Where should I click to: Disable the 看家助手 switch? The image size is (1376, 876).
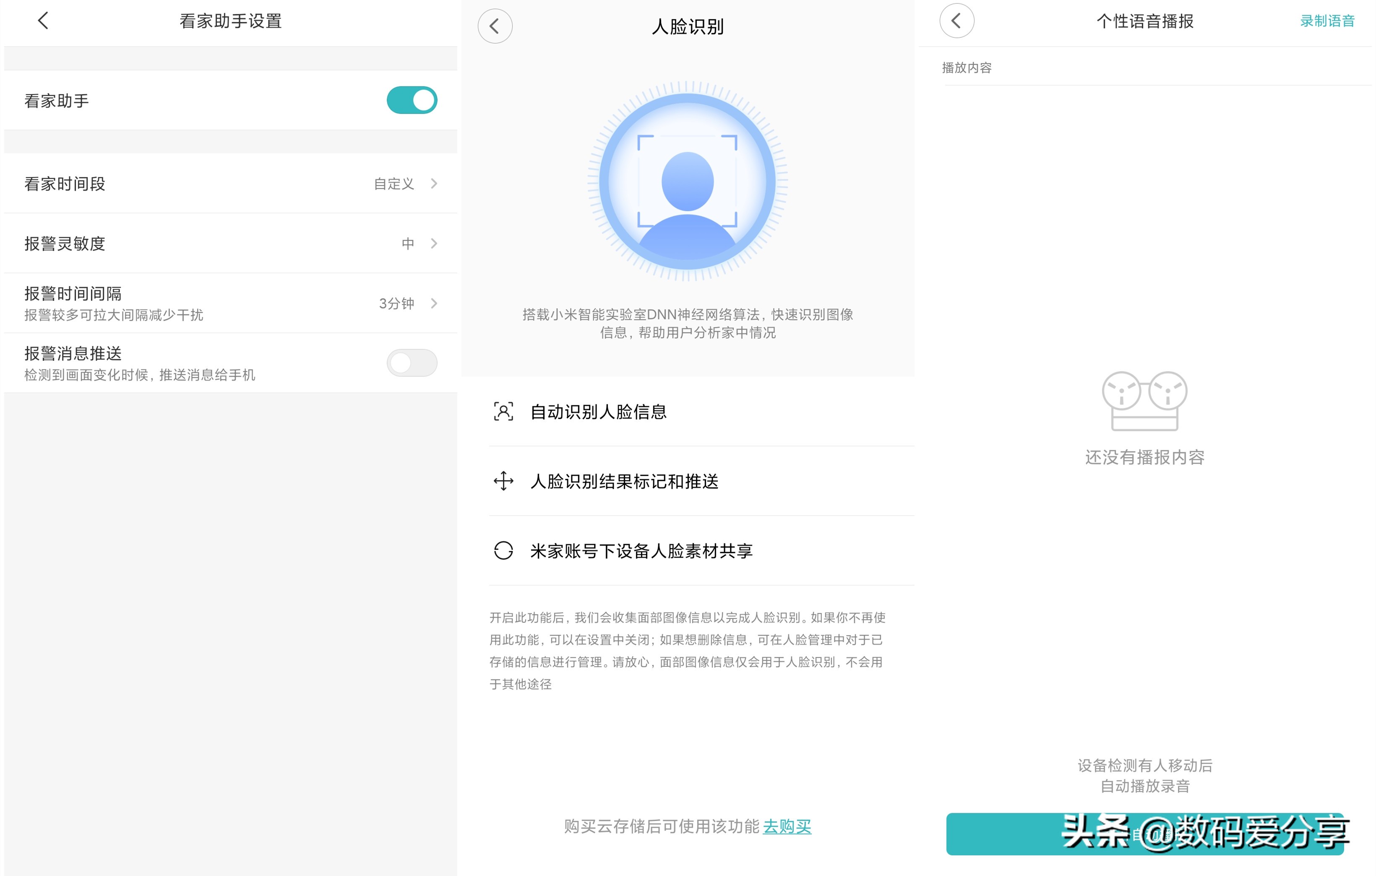click(x=412, y=100)
